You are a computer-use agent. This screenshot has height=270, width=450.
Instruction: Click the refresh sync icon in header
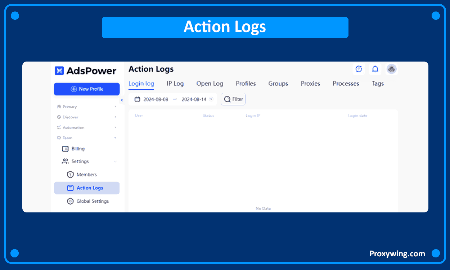tap(359, 69)
